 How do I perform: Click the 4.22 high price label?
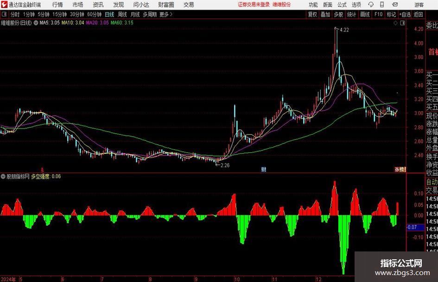344,30
